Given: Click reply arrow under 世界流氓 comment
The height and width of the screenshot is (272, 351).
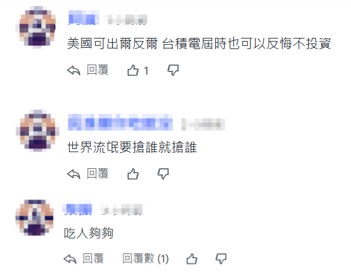Looking at the screenshot, I should point(73,174).
